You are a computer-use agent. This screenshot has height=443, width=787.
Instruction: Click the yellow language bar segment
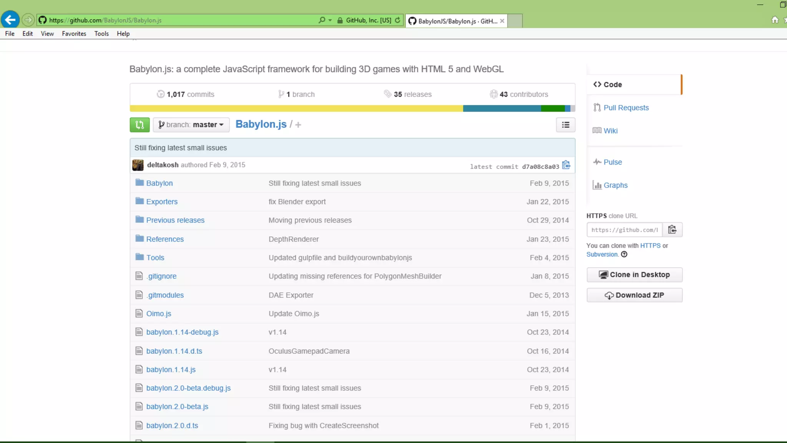point(296,108)
